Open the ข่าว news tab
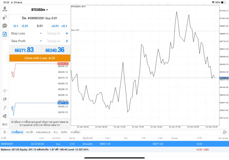Screen dimensions: 229x160 tap(55, 132)
